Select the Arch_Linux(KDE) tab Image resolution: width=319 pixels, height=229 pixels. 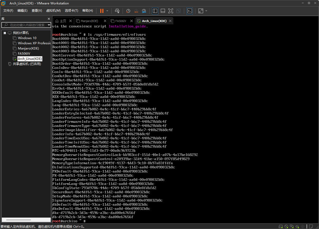tap(154, 21)
